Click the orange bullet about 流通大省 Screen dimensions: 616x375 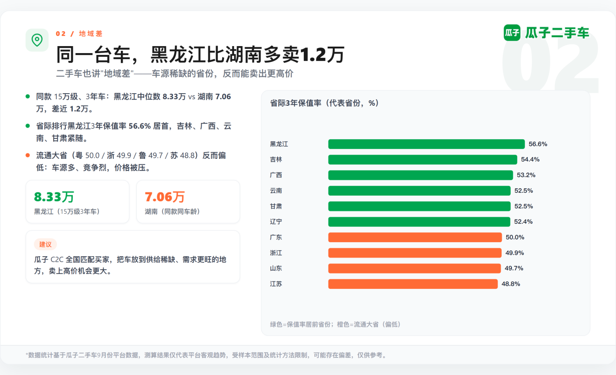point(131,162)
